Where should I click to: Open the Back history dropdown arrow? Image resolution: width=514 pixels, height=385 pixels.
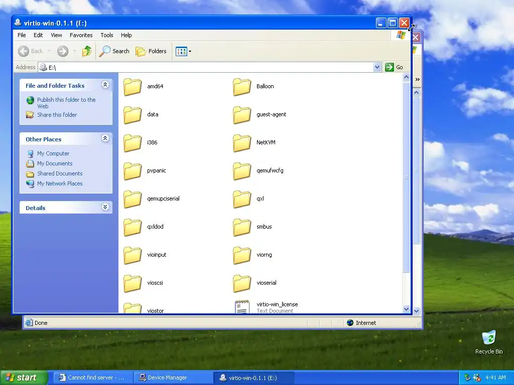tap(49, 51)
